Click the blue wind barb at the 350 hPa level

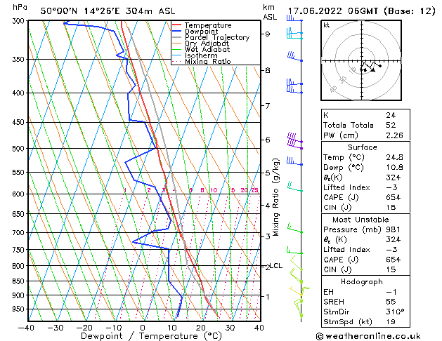tap(294, 56)
